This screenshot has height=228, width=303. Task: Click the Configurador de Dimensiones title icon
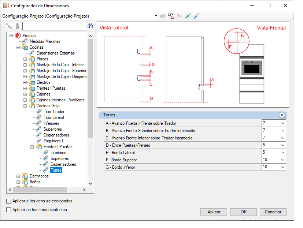click(6, 5)
